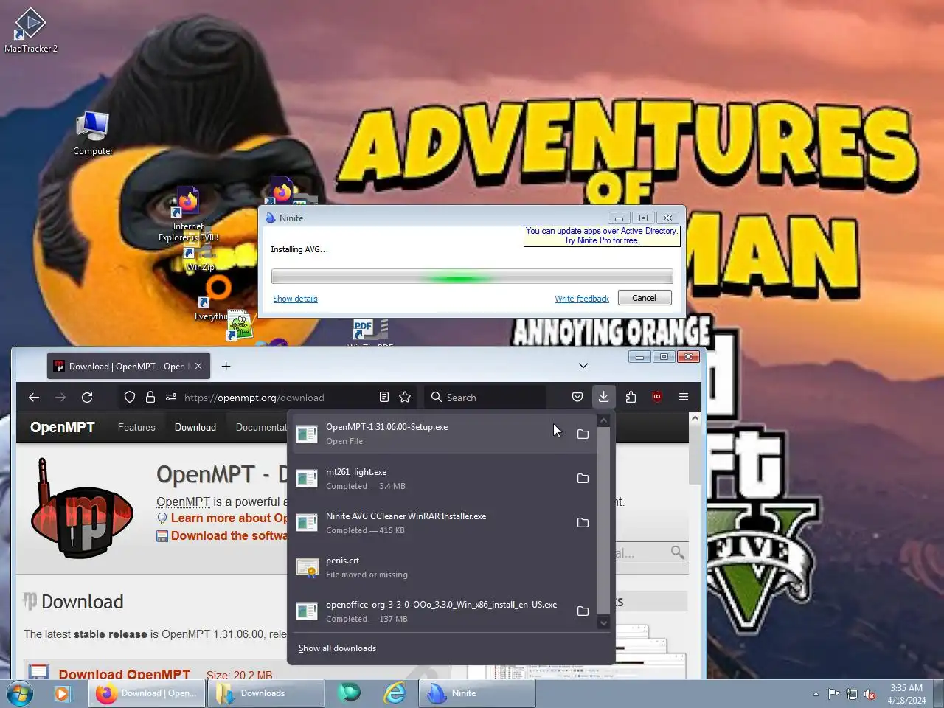
Task: Click the OpenMPT page scrollbar up arrow
Action: pos(694,418)
